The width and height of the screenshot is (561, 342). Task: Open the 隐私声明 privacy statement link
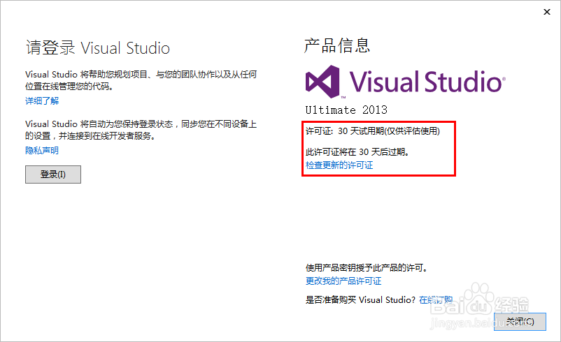pyautogui.click(x=42, y=151)
